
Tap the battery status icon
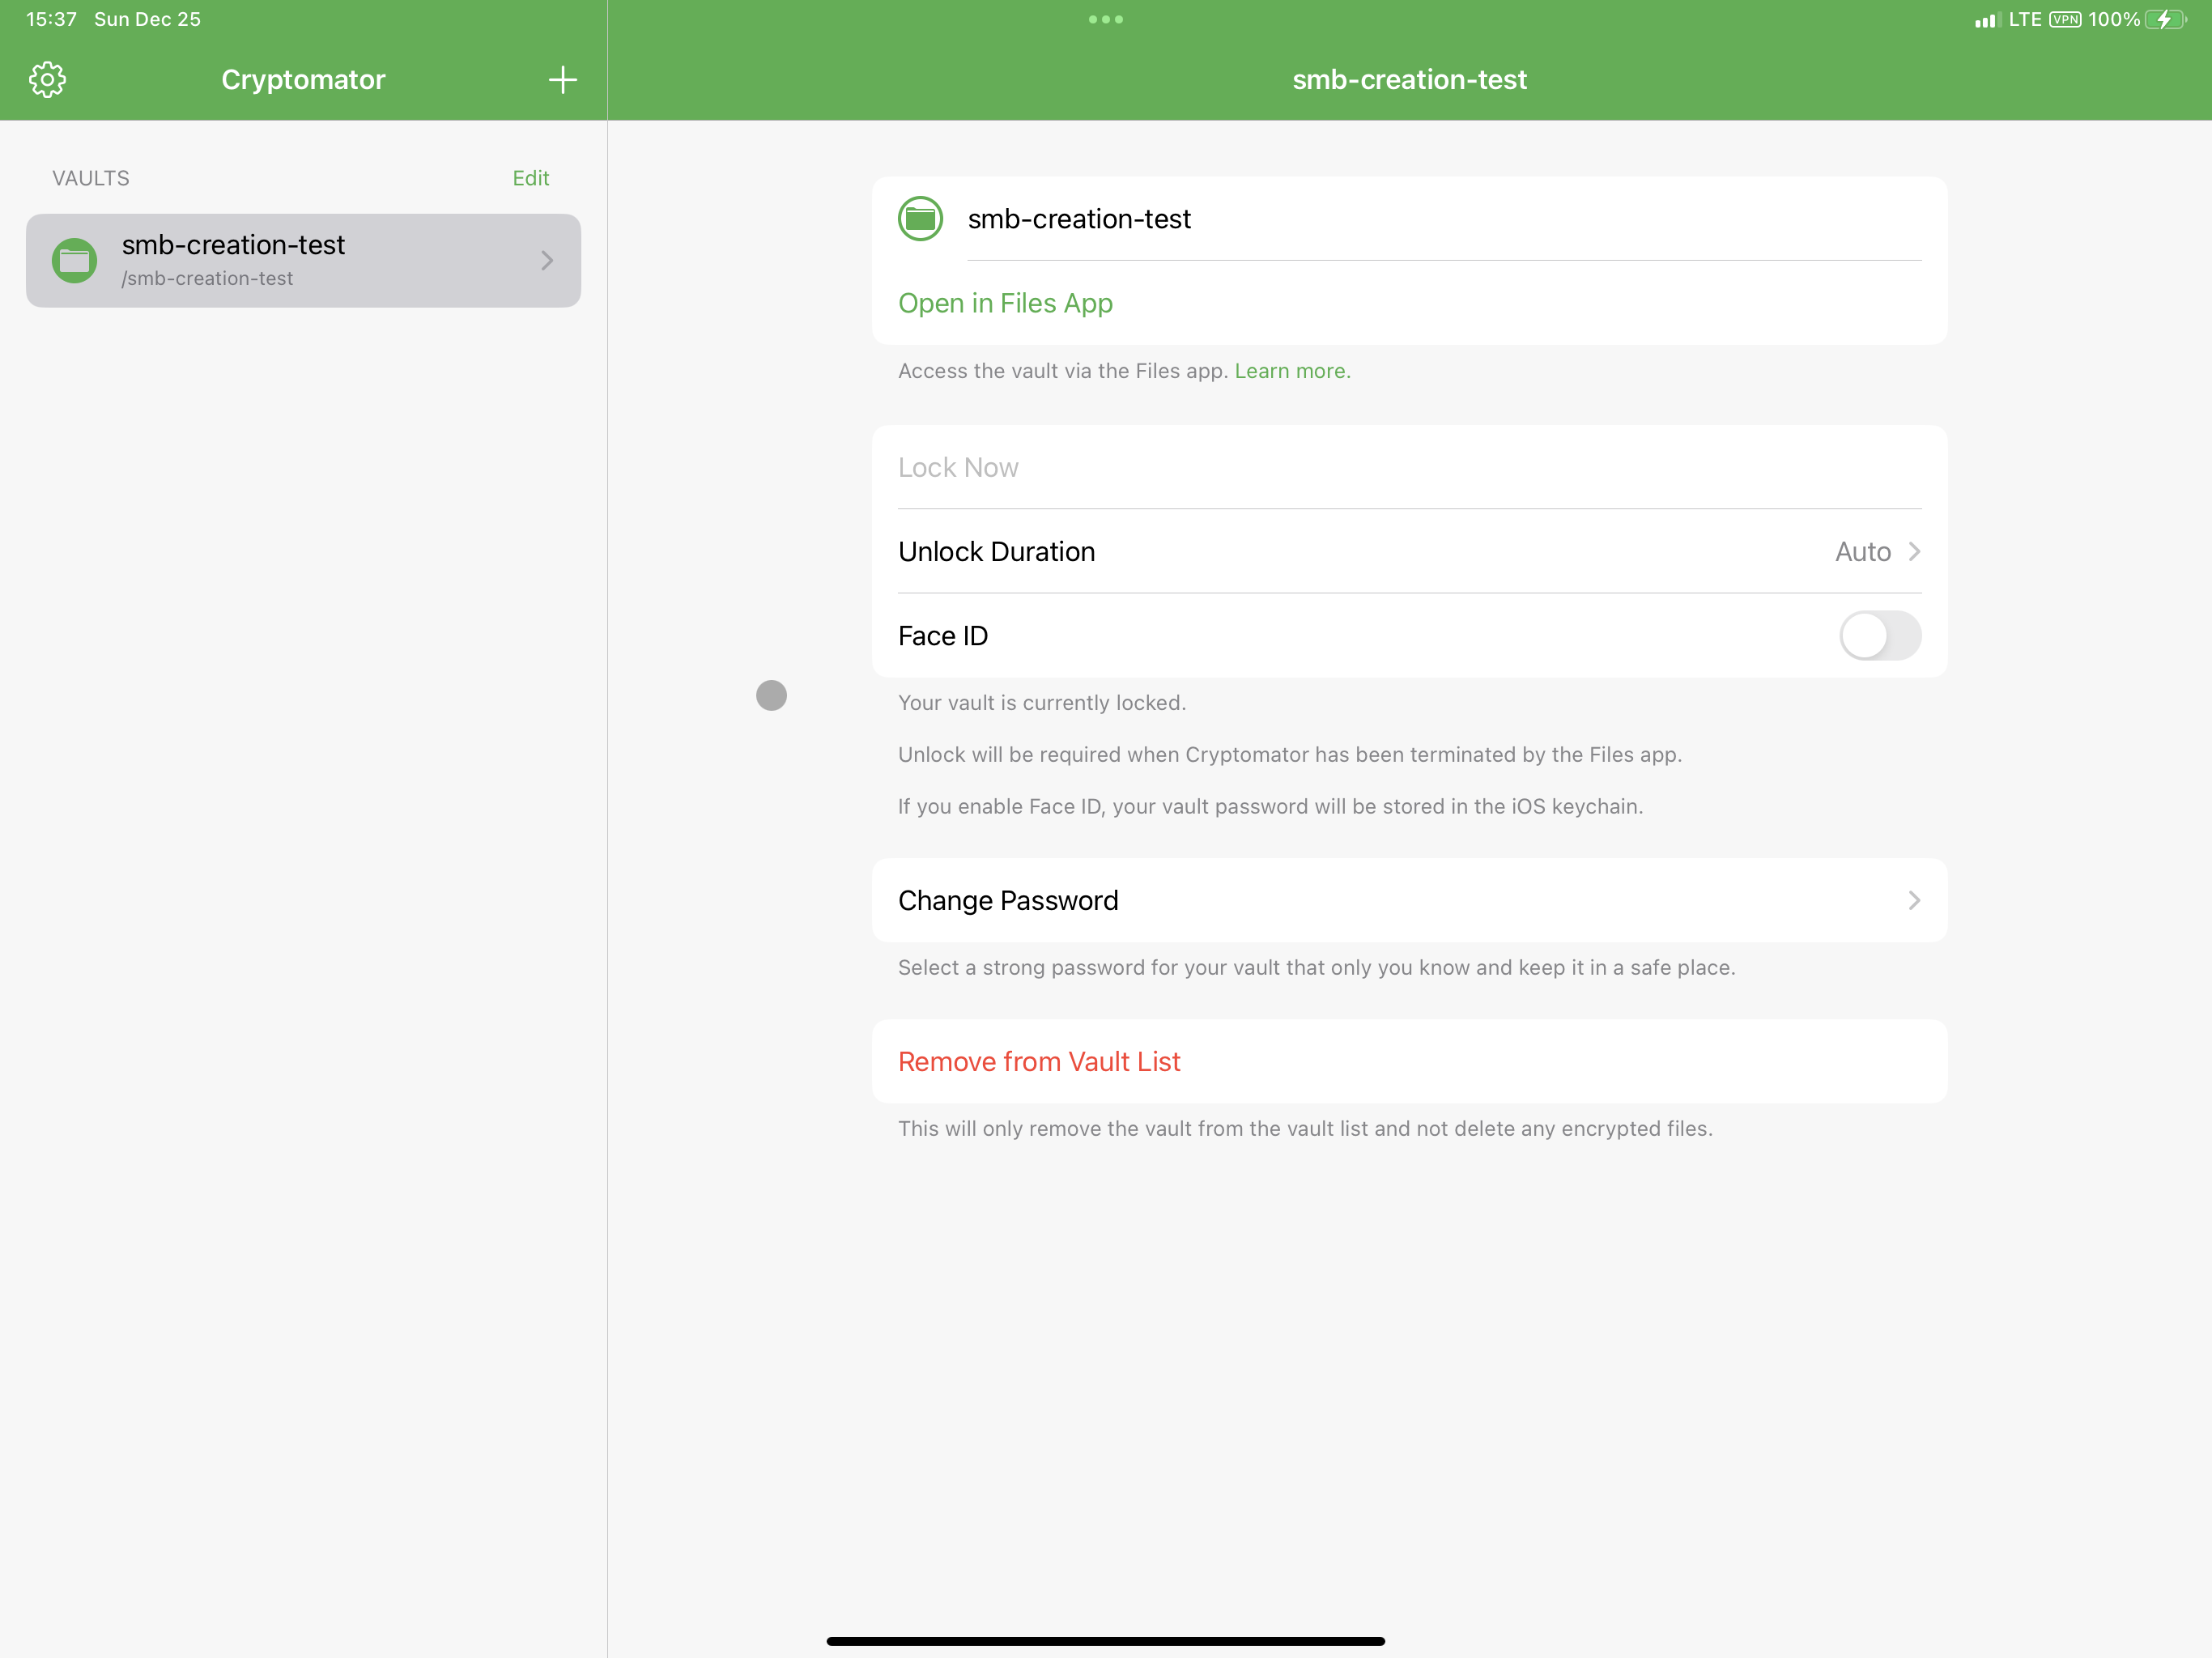[x=2165, y=19]
